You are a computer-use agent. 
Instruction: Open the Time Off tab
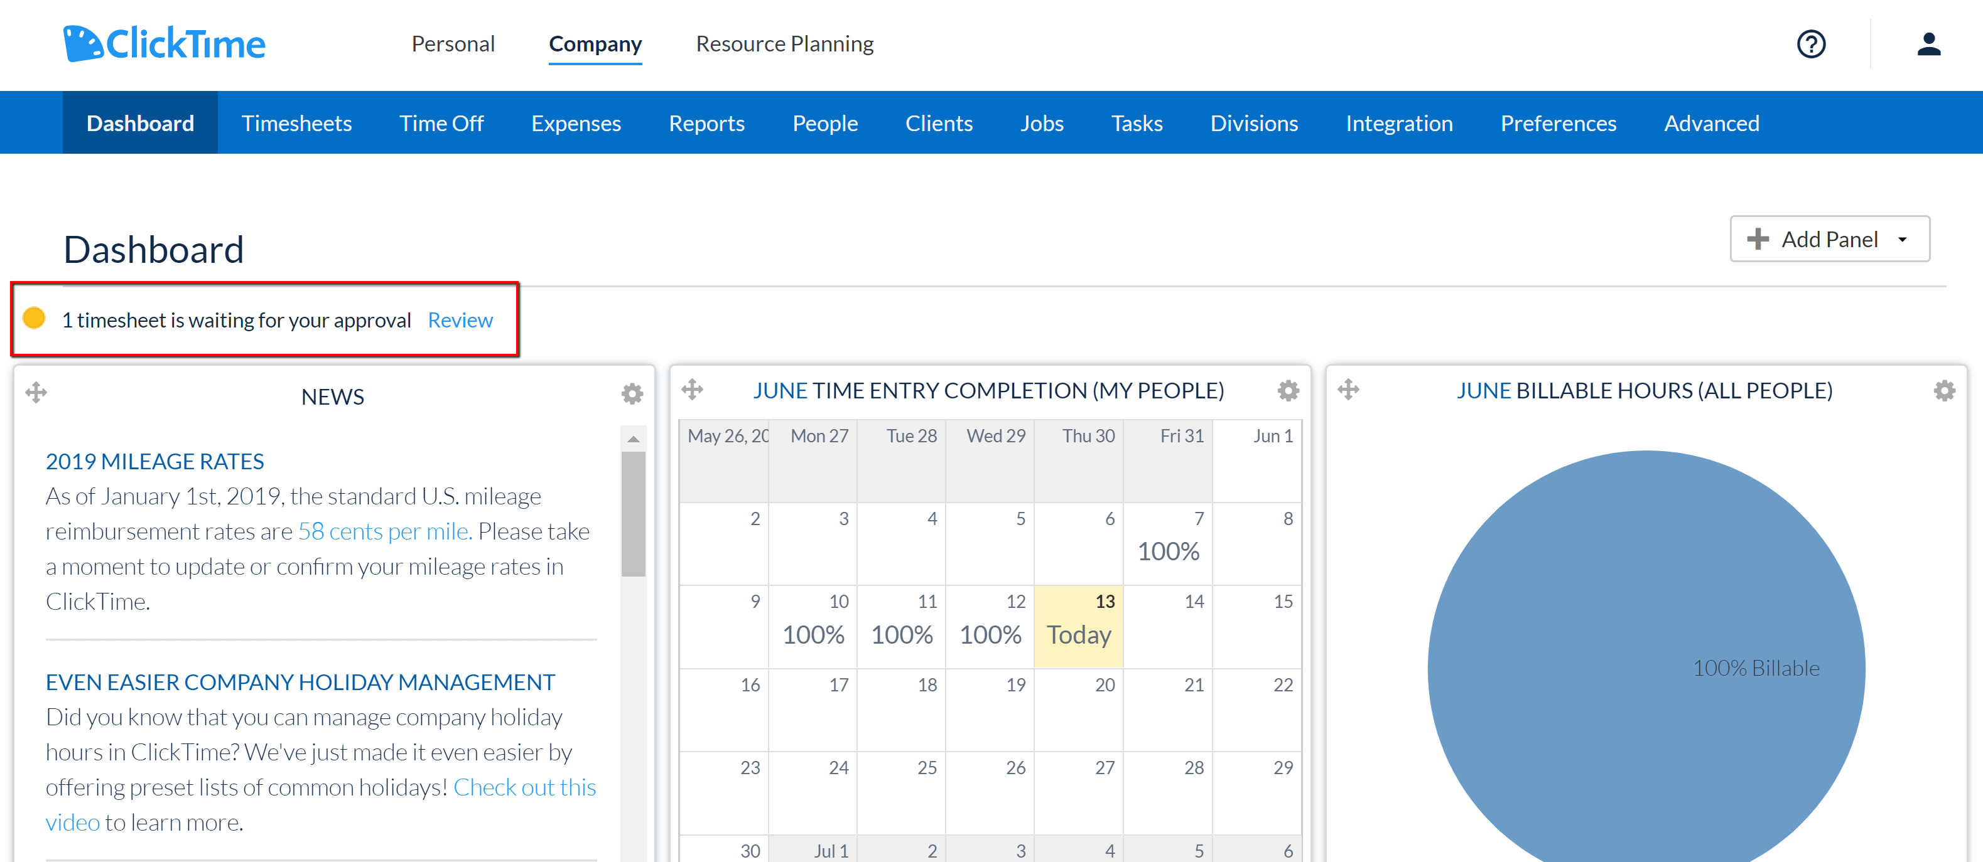[441, 123]
